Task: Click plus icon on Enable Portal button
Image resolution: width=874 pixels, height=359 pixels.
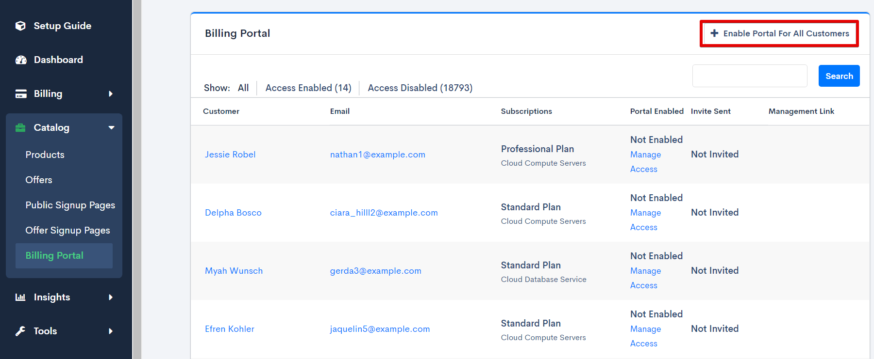Action: (x=714, y=33)
